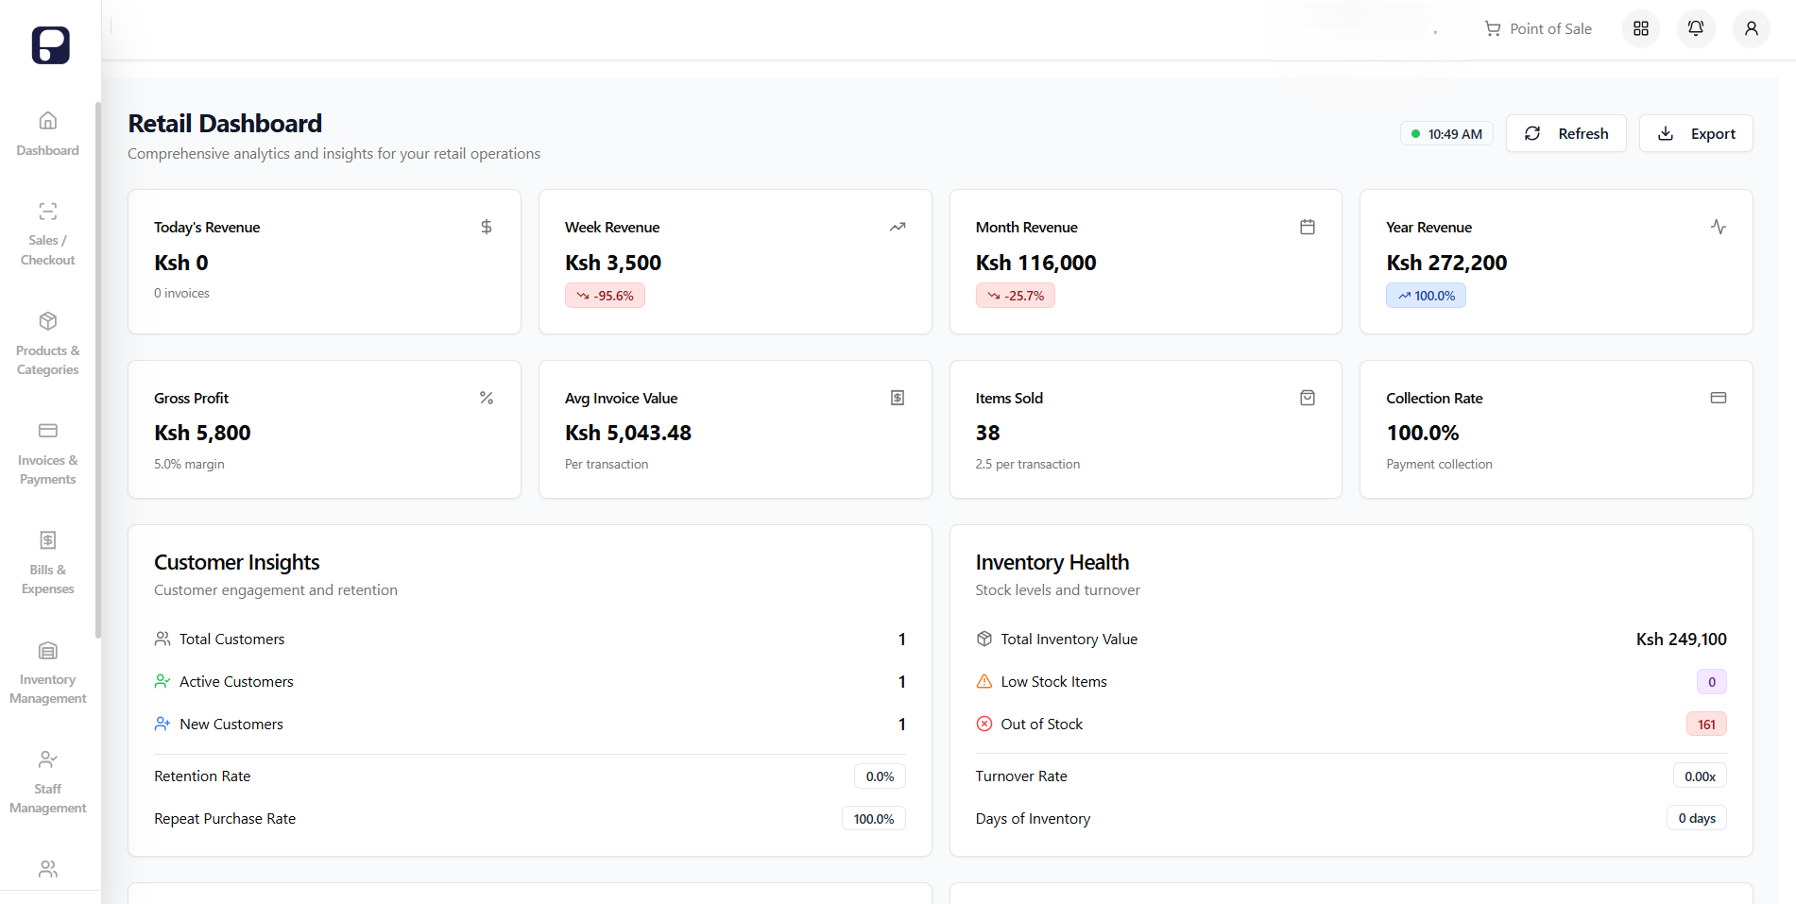Viewport: 1796px width, 904px height.
Task: Export the retail dashboard report
Action: (x=1696, y=133)
